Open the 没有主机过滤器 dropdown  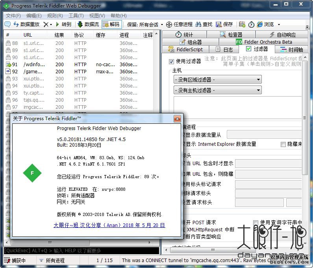coord(218,90)
